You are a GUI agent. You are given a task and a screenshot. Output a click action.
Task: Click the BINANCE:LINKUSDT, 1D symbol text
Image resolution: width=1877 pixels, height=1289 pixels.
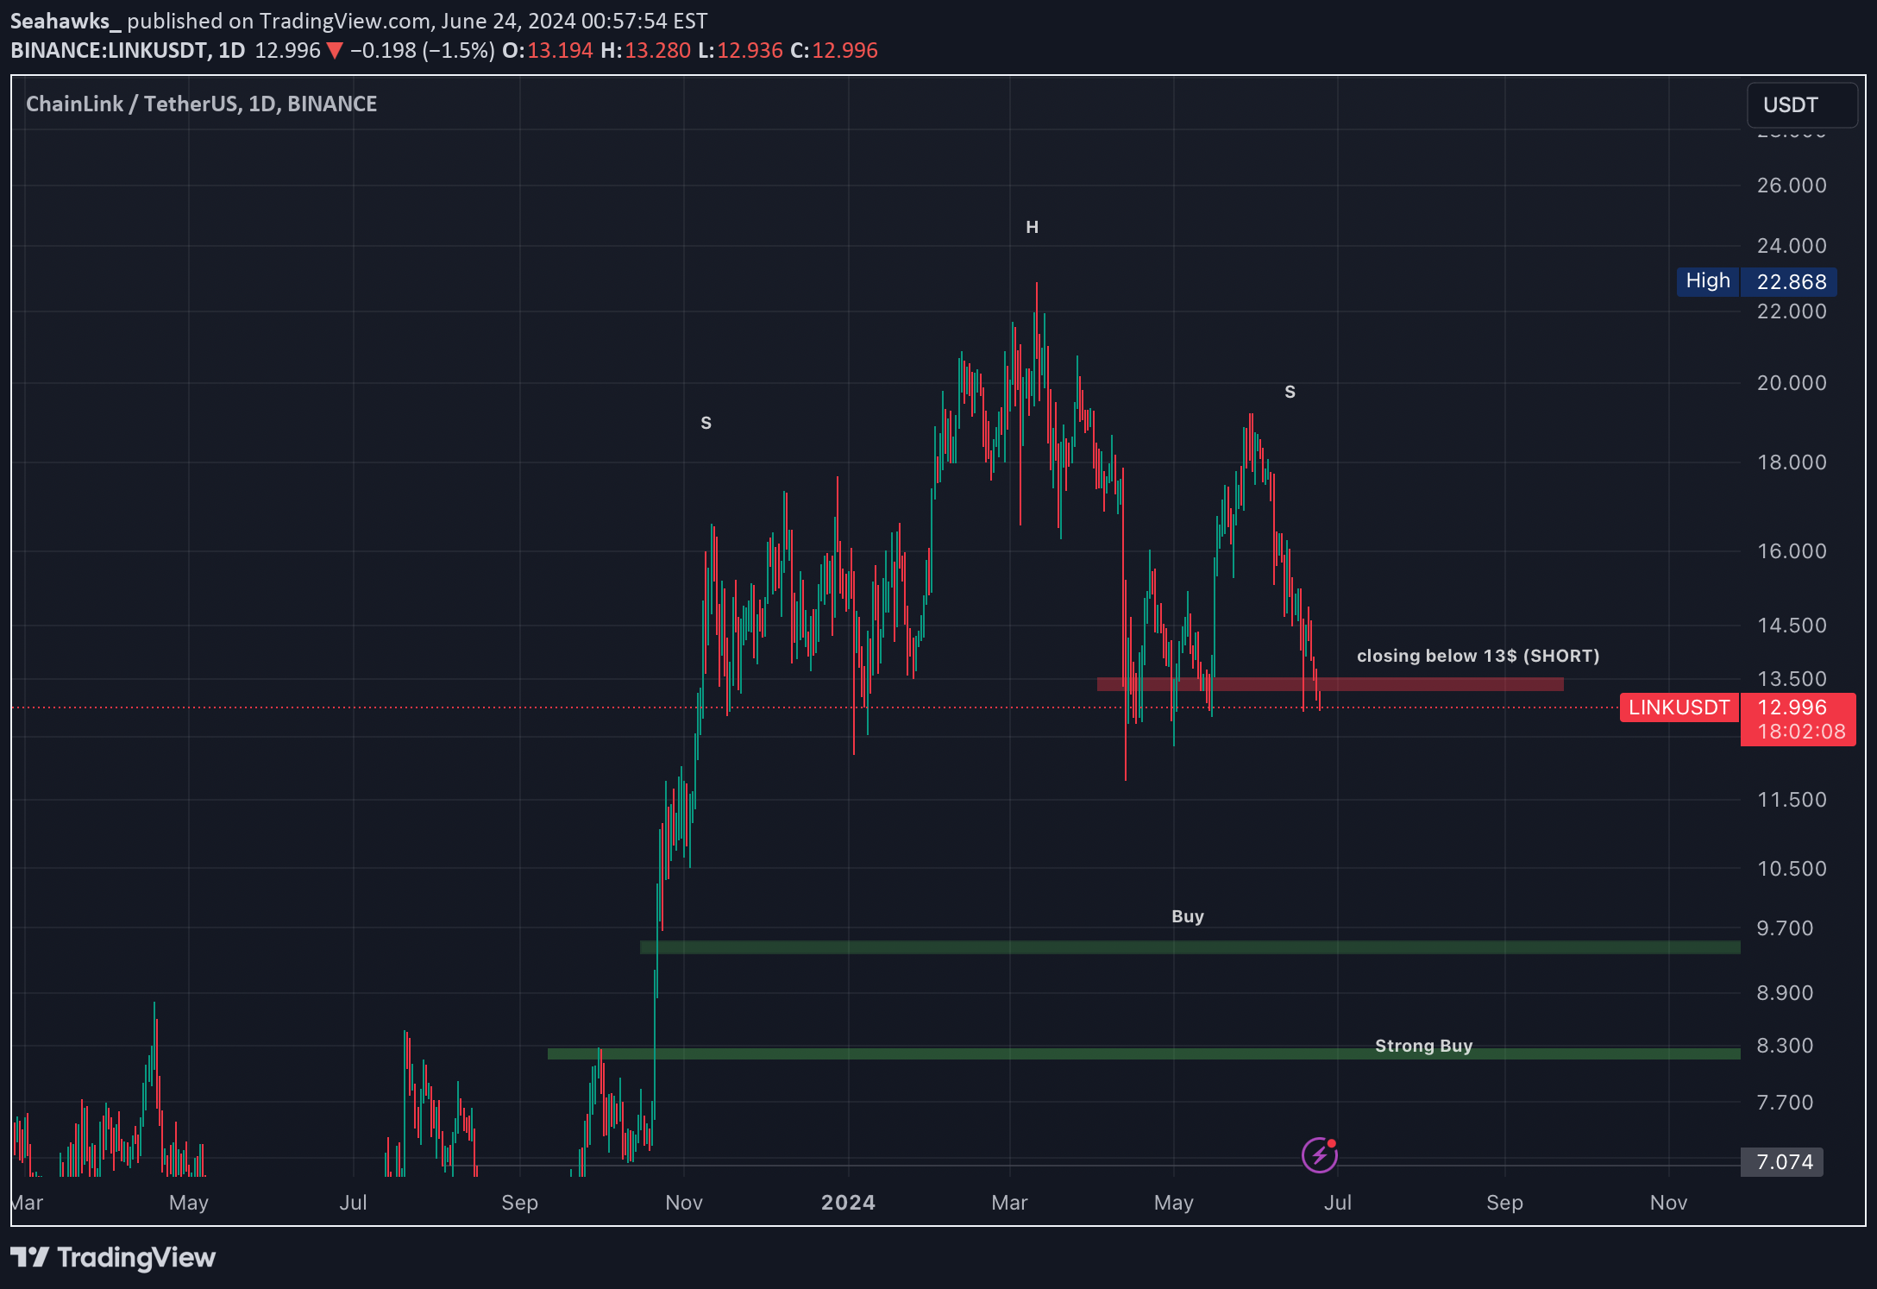coord(128,51)
